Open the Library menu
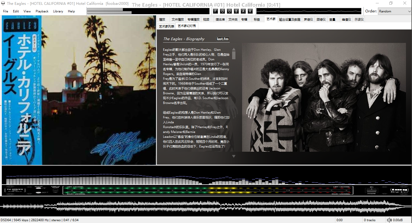412x223 pixels. coord(58,11)
